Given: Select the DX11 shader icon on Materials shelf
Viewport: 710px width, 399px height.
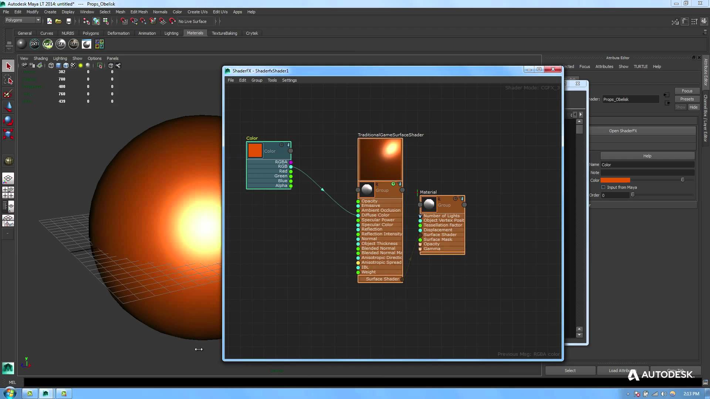Looking at the screenshot, I should coord(34,44).
